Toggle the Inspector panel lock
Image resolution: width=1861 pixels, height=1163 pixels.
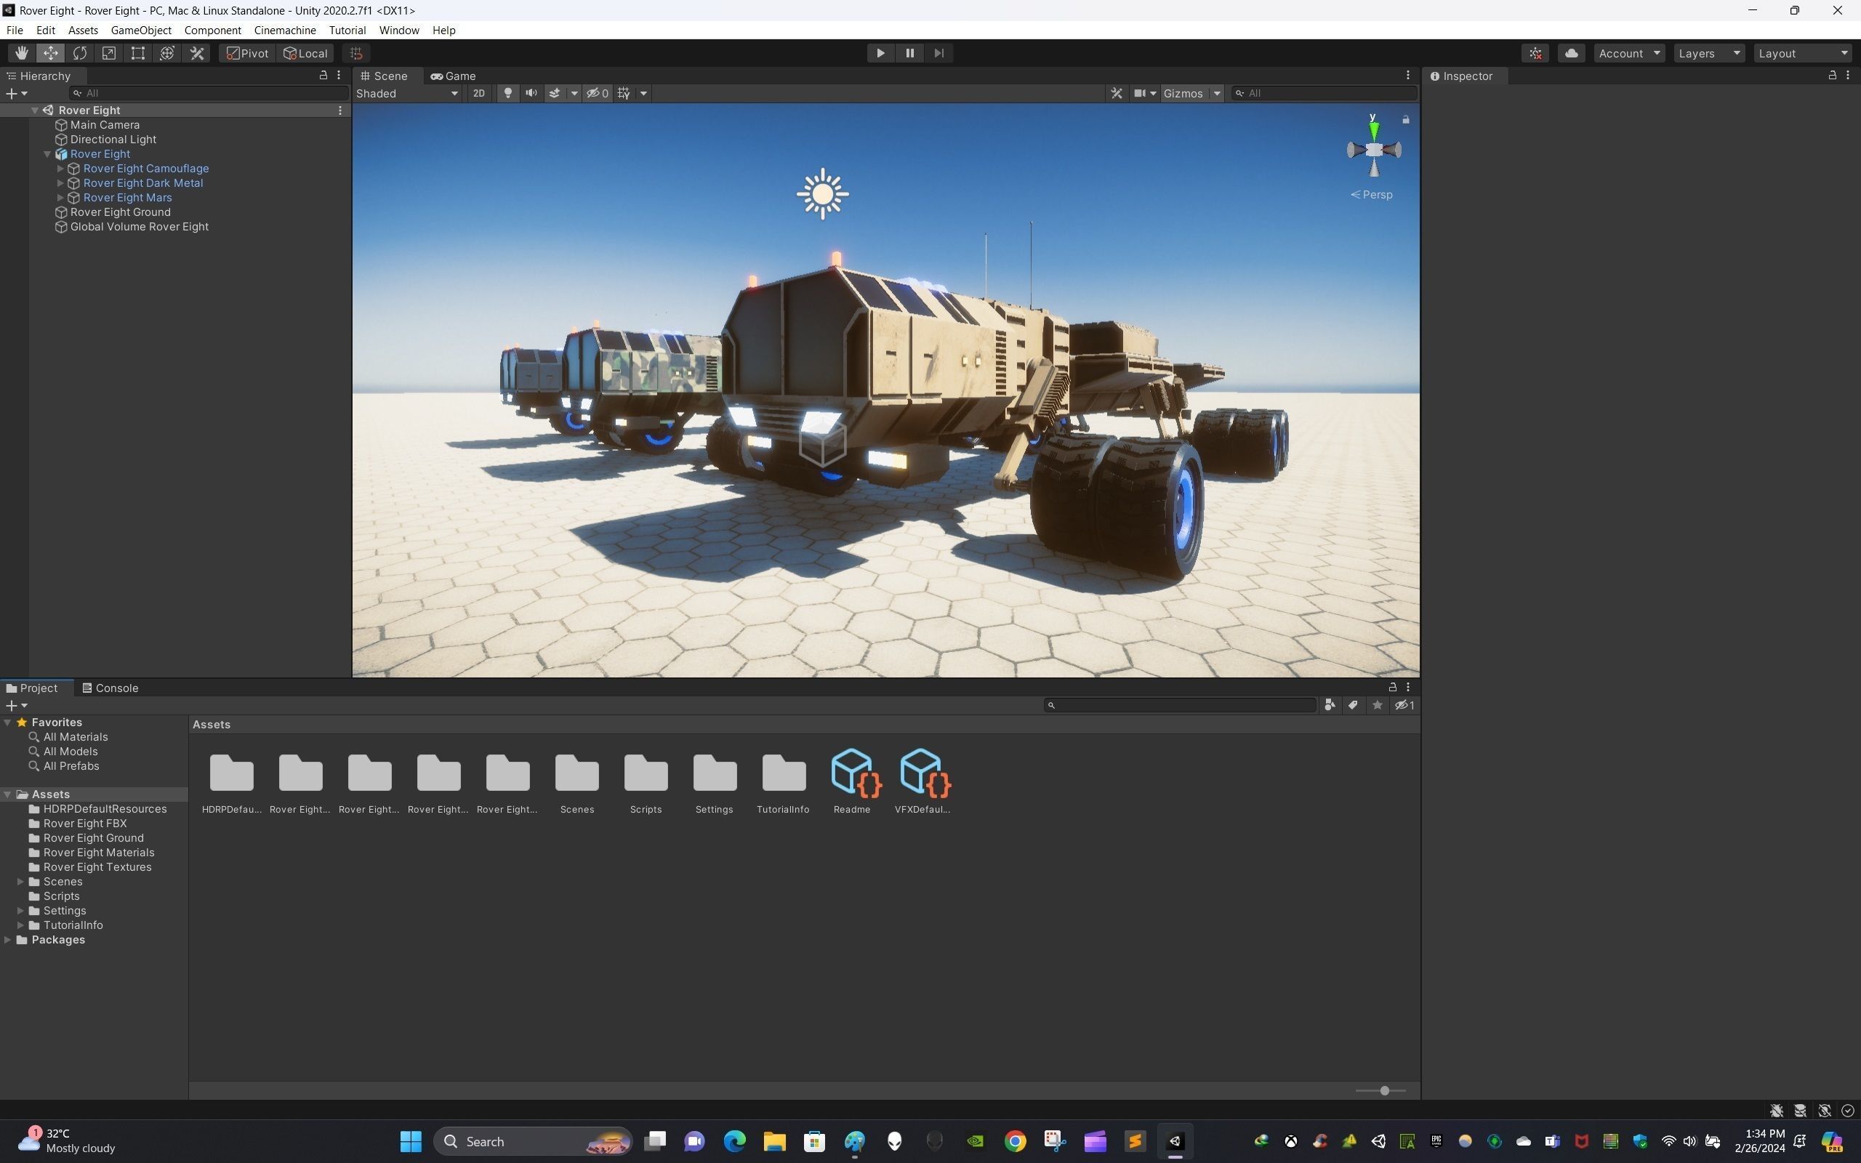tap(1833, 76)
